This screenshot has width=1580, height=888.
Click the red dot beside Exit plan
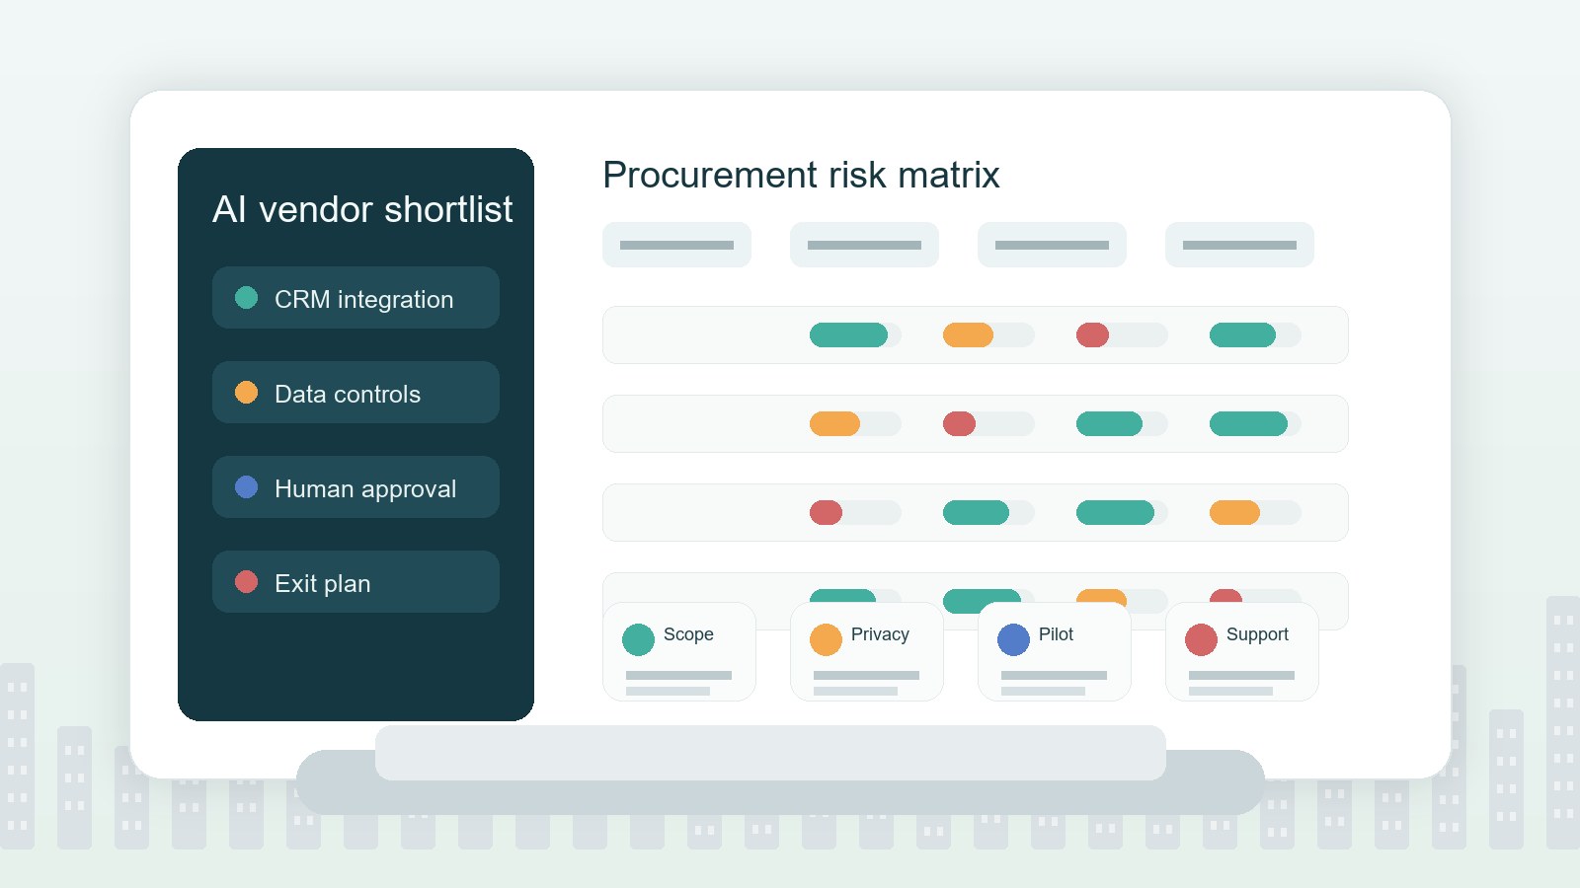pos(246,582)
